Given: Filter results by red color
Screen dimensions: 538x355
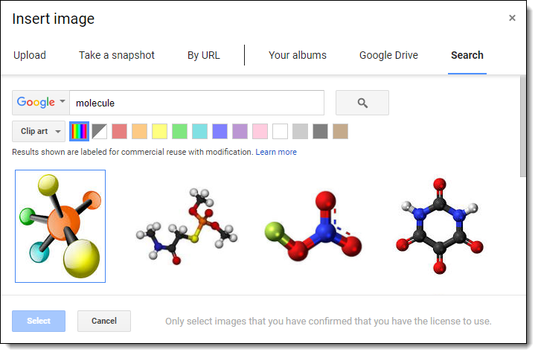Looking at the screenshot, I should click(119, 131).
